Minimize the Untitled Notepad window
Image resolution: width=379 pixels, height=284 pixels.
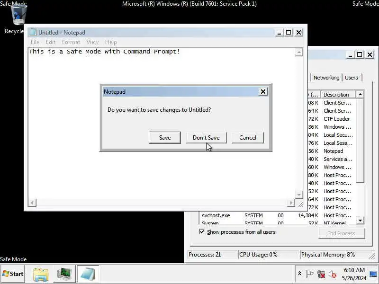(279, 32)
